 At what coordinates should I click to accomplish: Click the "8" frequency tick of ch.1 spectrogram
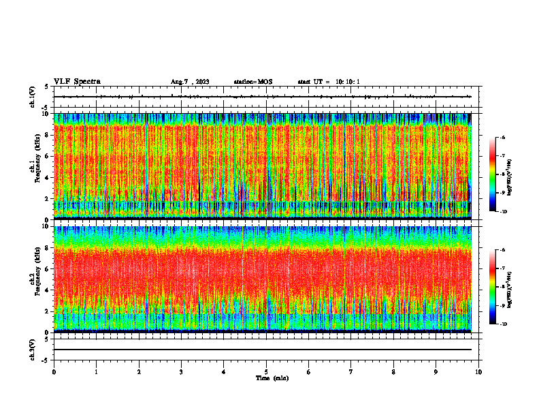[48, 135]
